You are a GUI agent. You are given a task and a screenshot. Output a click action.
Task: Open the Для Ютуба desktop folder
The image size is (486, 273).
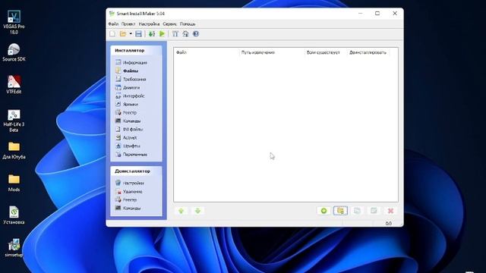pyautogui.click(x=14, y=151)
